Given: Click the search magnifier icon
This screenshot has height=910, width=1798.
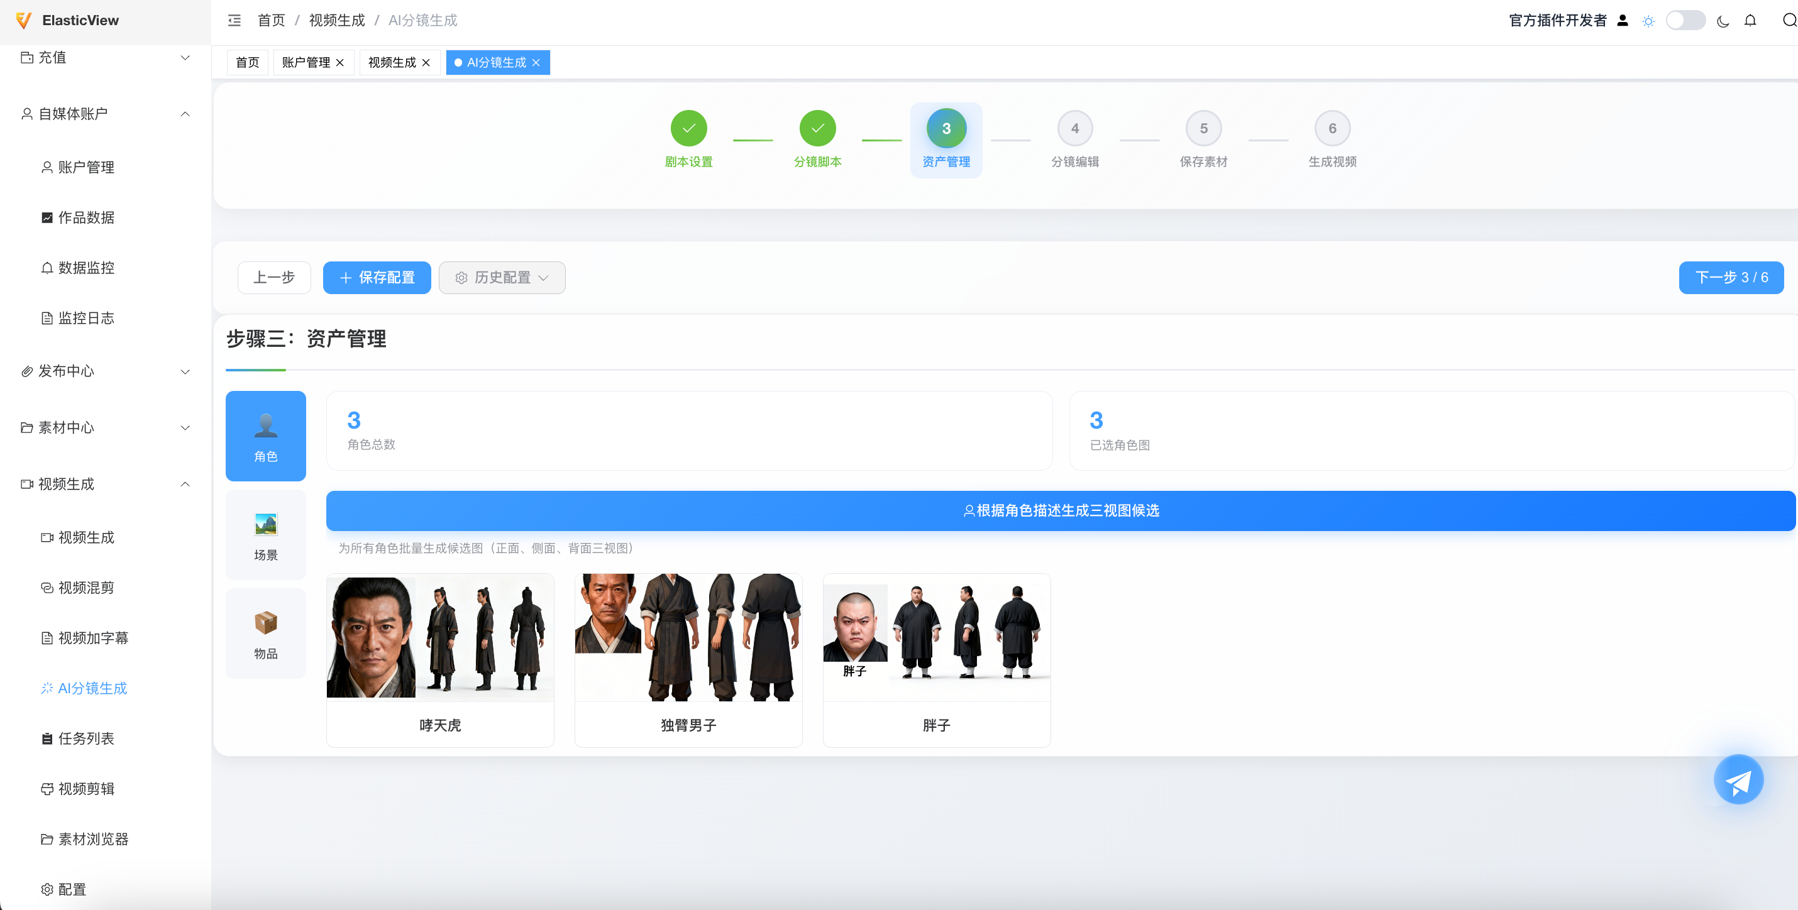Looking at the screenshot, I should pos(1789,20).
